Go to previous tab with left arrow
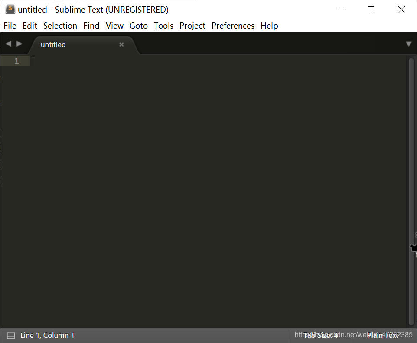Viewport: 417px width, 343px height. tap(9, 44)
